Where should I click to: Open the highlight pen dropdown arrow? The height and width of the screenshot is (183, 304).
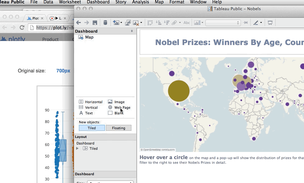coord(261,23)
